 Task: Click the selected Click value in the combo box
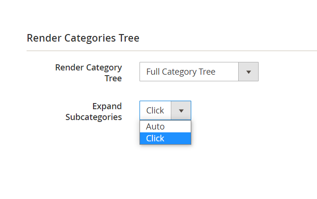pos(155,111)
